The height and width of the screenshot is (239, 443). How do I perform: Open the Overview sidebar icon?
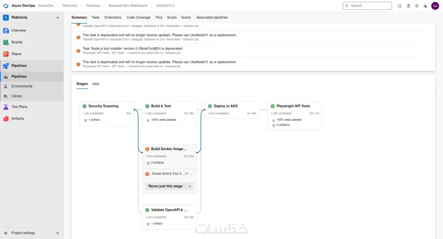6,31
